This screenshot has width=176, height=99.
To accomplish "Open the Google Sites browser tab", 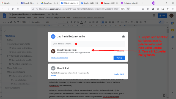I will click(x=30, y=3).
